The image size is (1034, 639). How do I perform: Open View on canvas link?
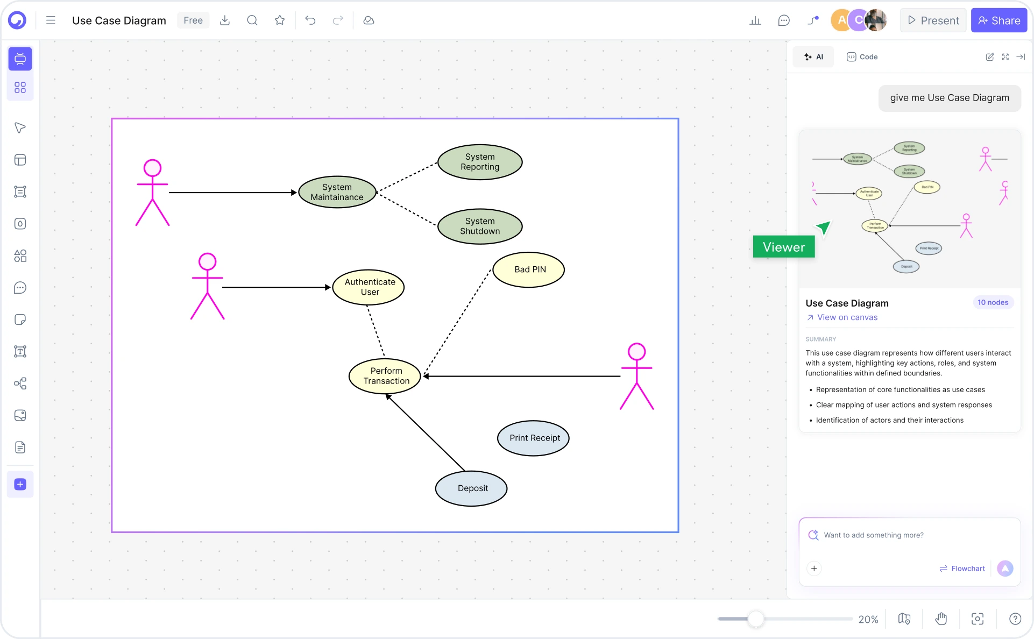pyautogui.click(x=846, y=317)
